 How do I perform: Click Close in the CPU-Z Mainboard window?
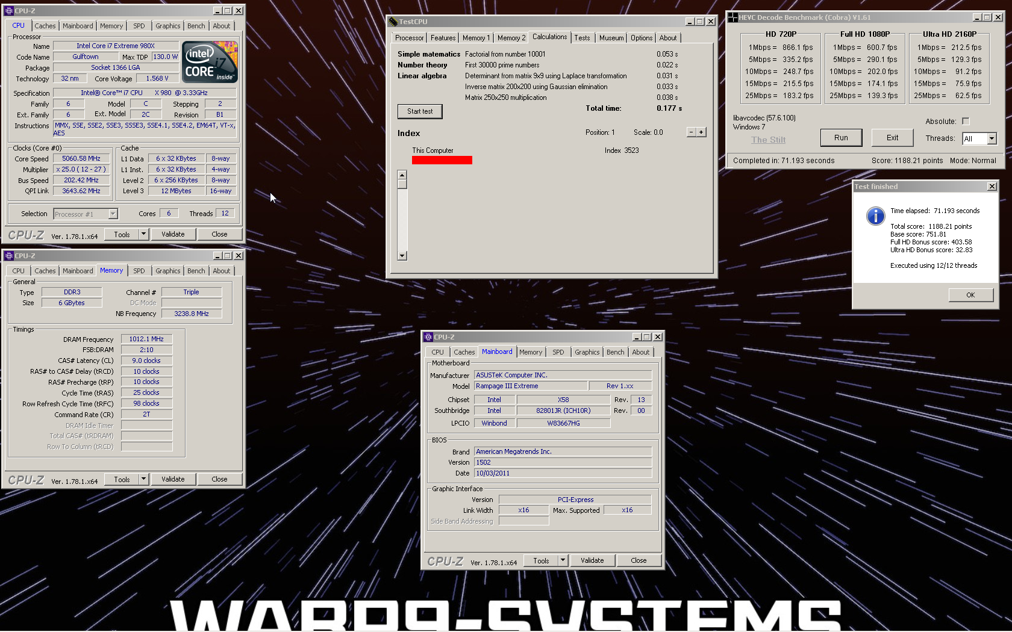[639, 560]
